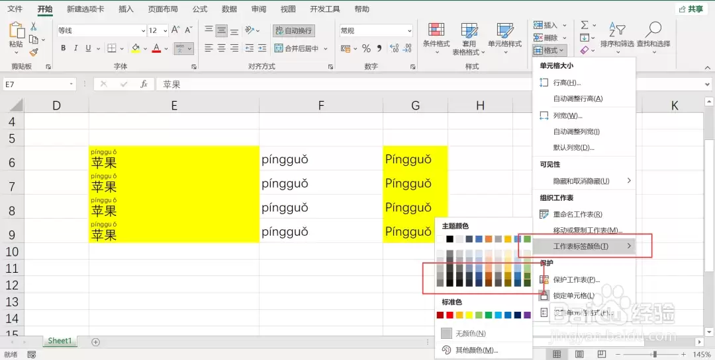Toggle Bold formatting

point(64,48)
